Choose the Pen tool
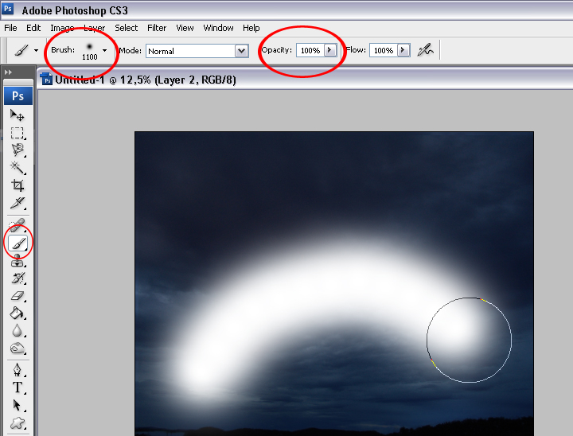Screen dimensions: 573x436 pyautogui.click(x=17, y=370)
